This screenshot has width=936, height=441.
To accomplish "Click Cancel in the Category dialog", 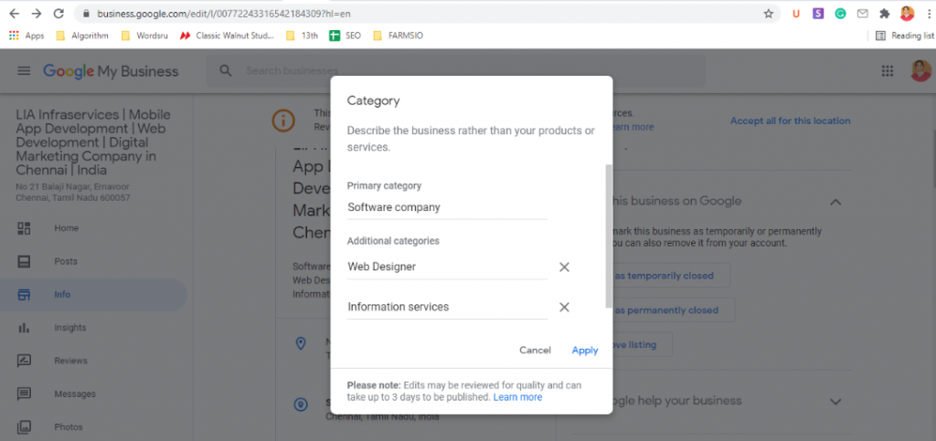I will coord(535,351).
